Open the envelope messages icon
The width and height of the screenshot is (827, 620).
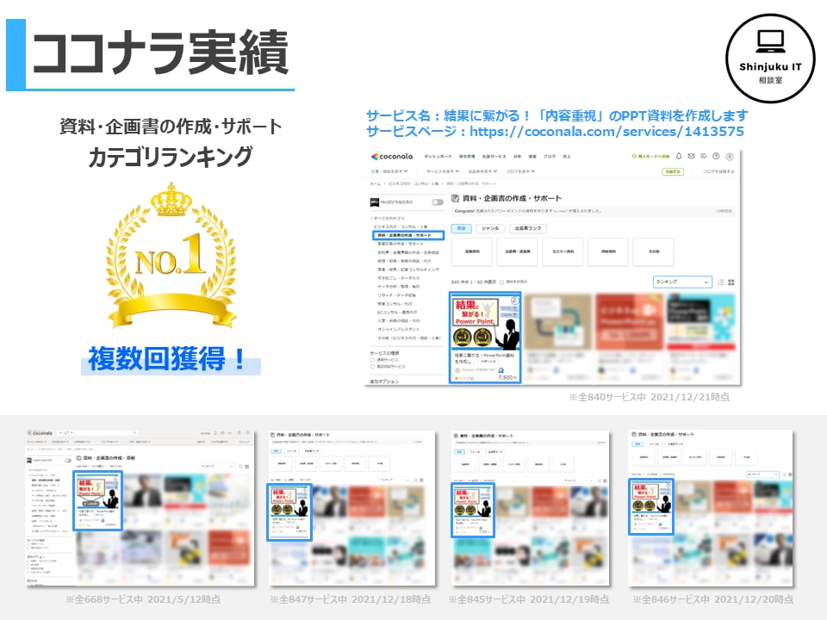tap(691, 156)
